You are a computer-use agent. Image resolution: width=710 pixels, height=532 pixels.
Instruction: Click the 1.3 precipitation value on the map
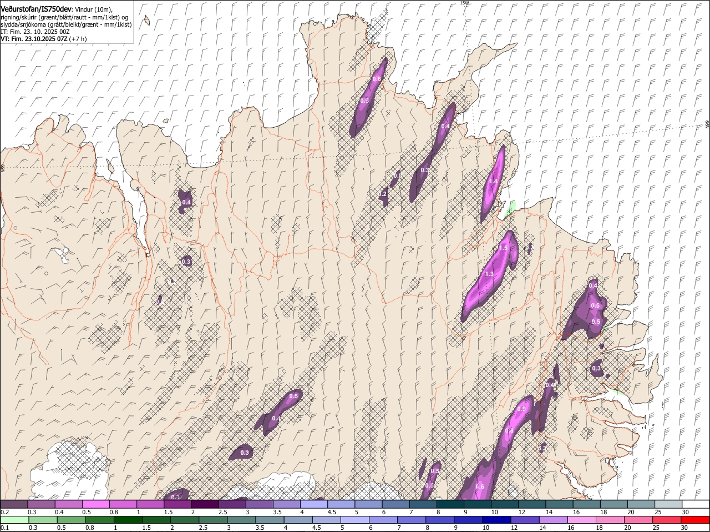[489, 274]
